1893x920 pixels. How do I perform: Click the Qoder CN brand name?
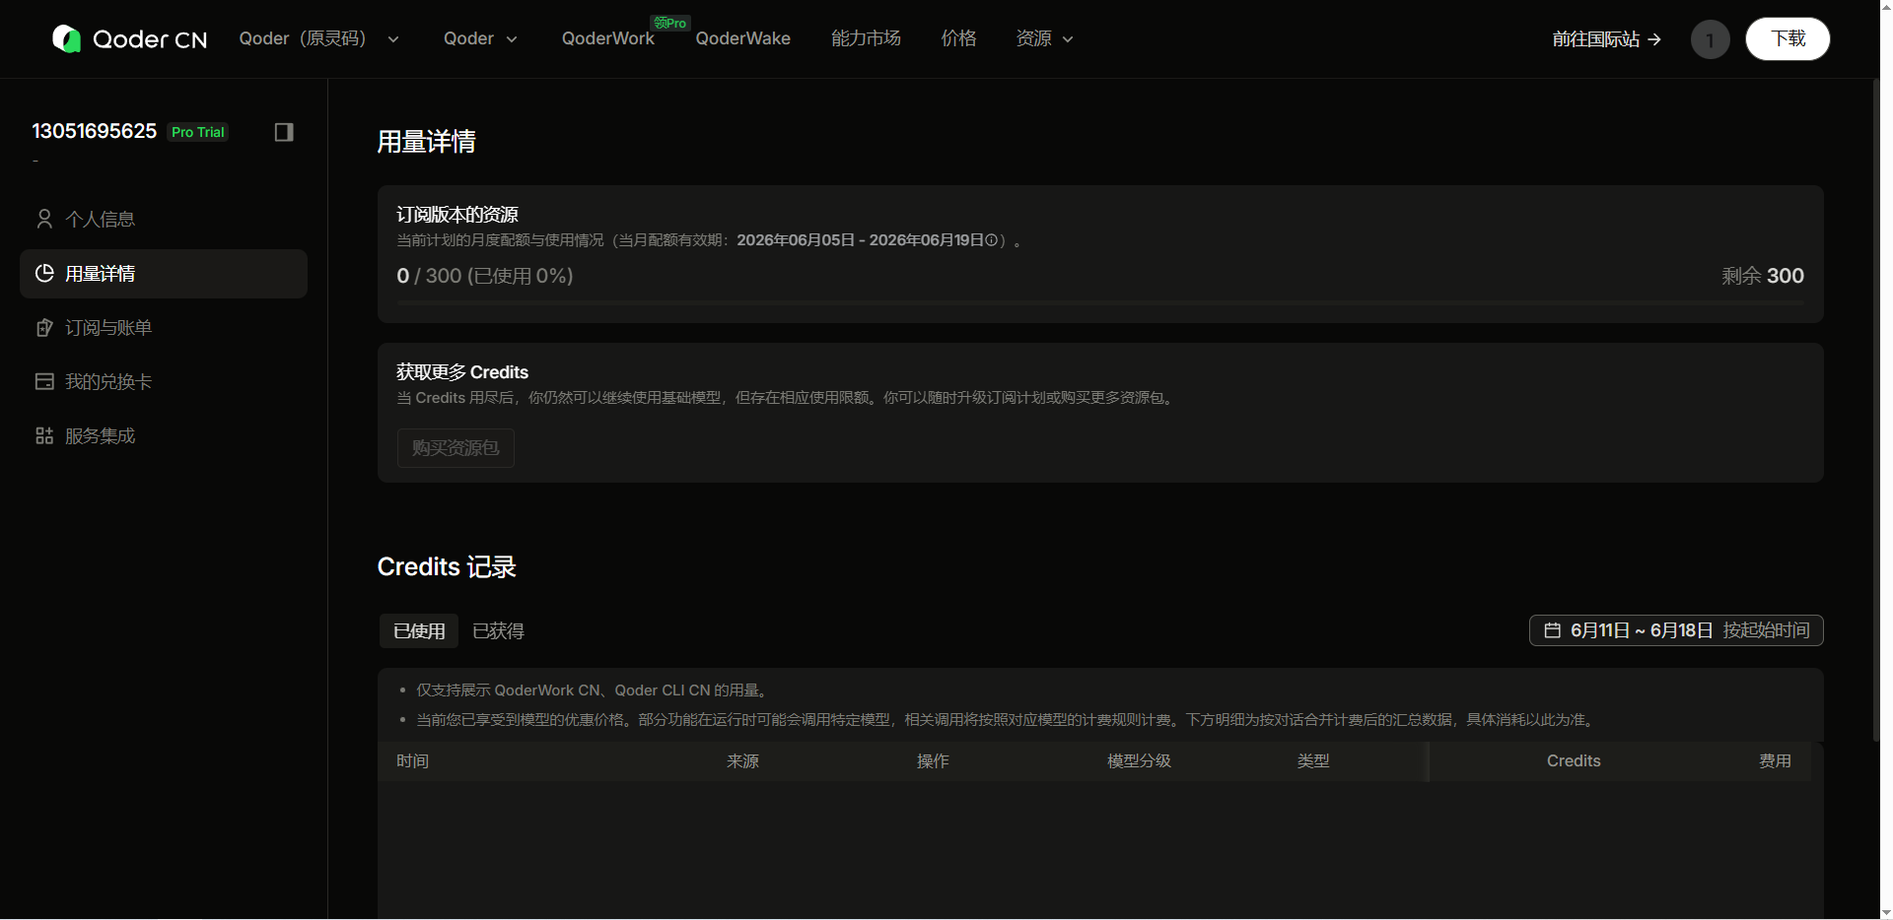[150, 39]
